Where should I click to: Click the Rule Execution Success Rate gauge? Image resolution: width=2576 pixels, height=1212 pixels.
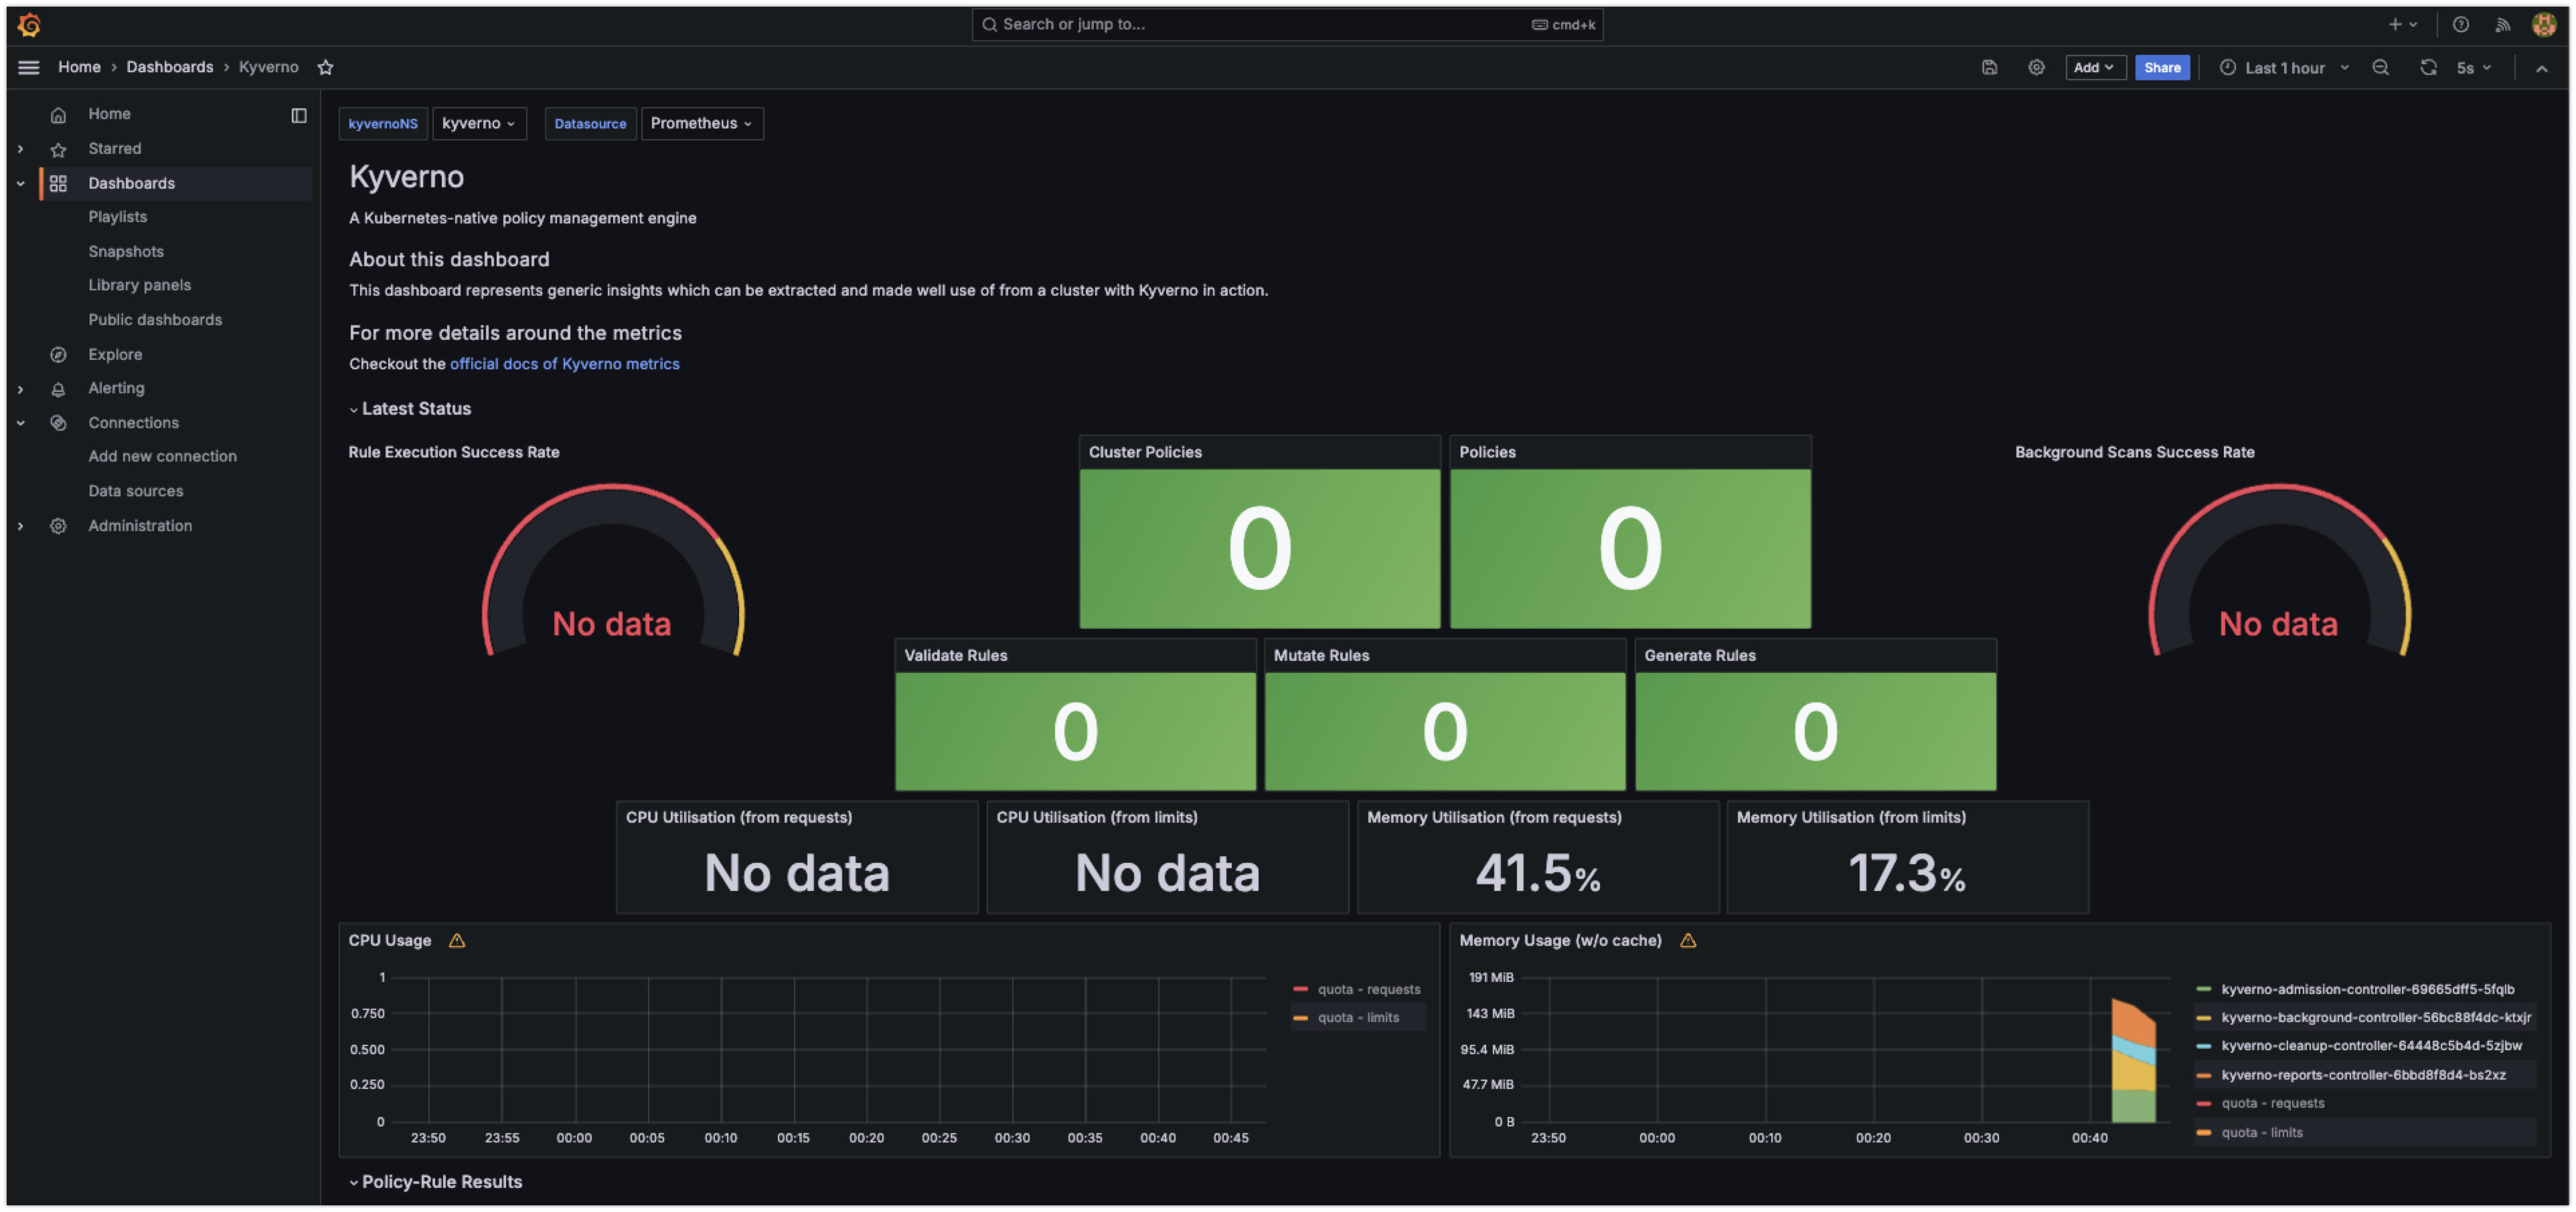pos(612,571)
